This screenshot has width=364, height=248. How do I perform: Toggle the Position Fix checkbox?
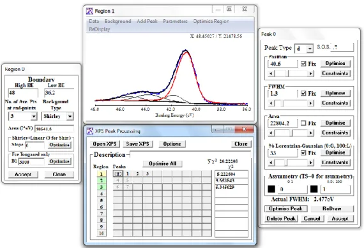(303, 64)
